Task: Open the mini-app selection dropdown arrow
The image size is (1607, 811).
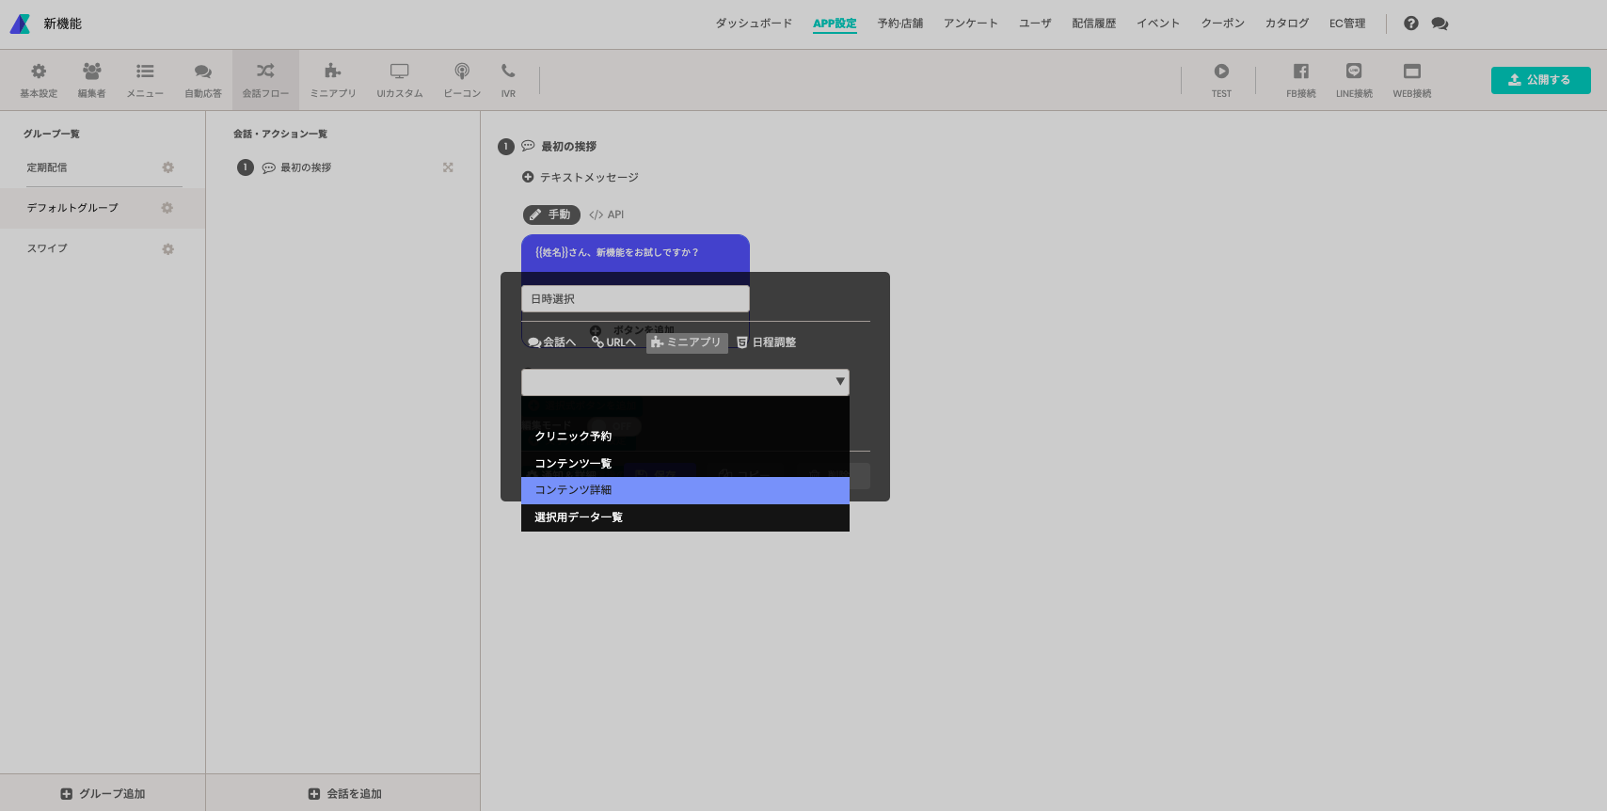Action: point(840,382)
